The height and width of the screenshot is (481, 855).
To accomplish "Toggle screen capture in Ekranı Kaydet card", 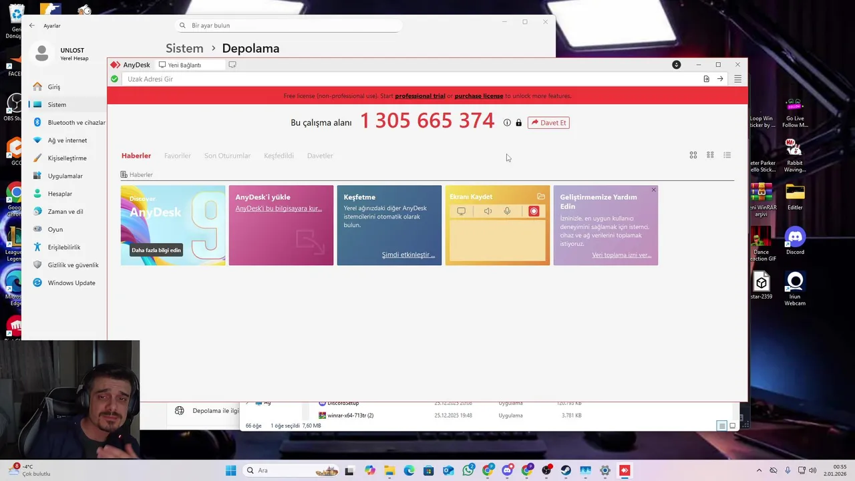I will pos(461,211).
